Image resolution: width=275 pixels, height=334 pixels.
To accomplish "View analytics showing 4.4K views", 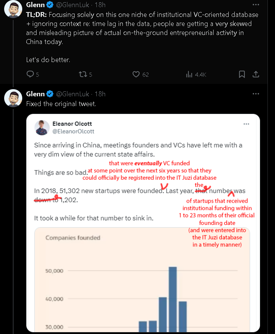I will point(189,74).
